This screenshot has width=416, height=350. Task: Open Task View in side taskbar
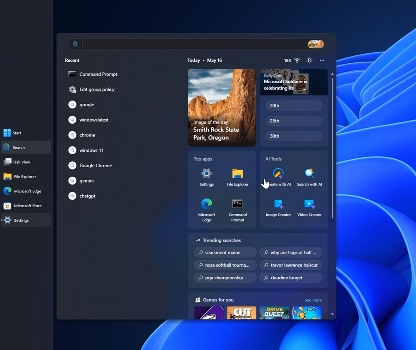point(26,162)
